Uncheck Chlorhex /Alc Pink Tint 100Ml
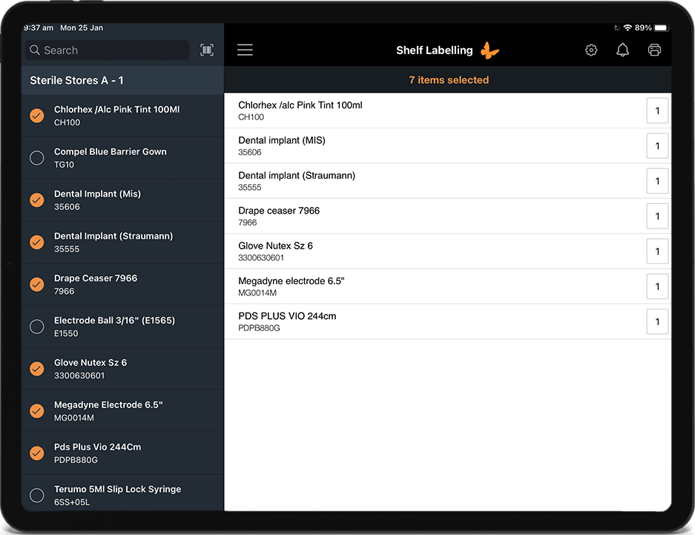The image size is (695, 535). [x=36, y=115]
